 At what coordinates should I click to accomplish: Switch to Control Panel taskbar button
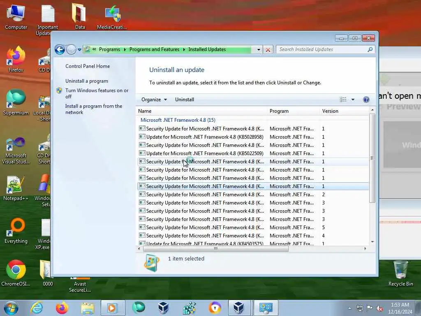coord(266,308)
